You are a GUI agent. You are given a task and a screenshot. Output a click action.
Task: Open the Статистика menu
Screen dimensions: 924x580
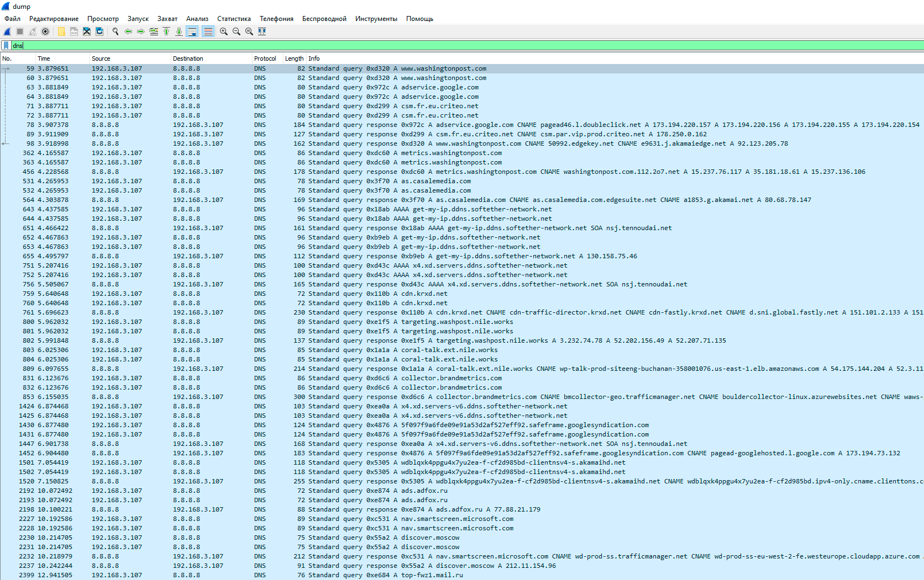[x=234, y=19]
